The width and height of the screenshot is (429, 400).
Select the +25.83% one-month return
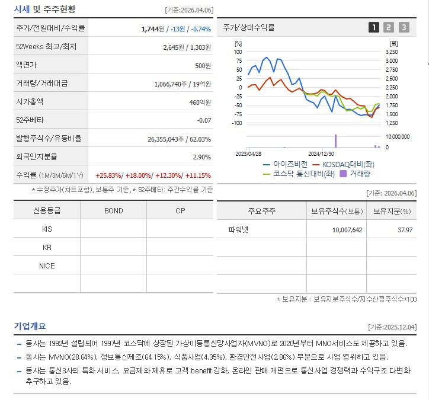[108, 175]
